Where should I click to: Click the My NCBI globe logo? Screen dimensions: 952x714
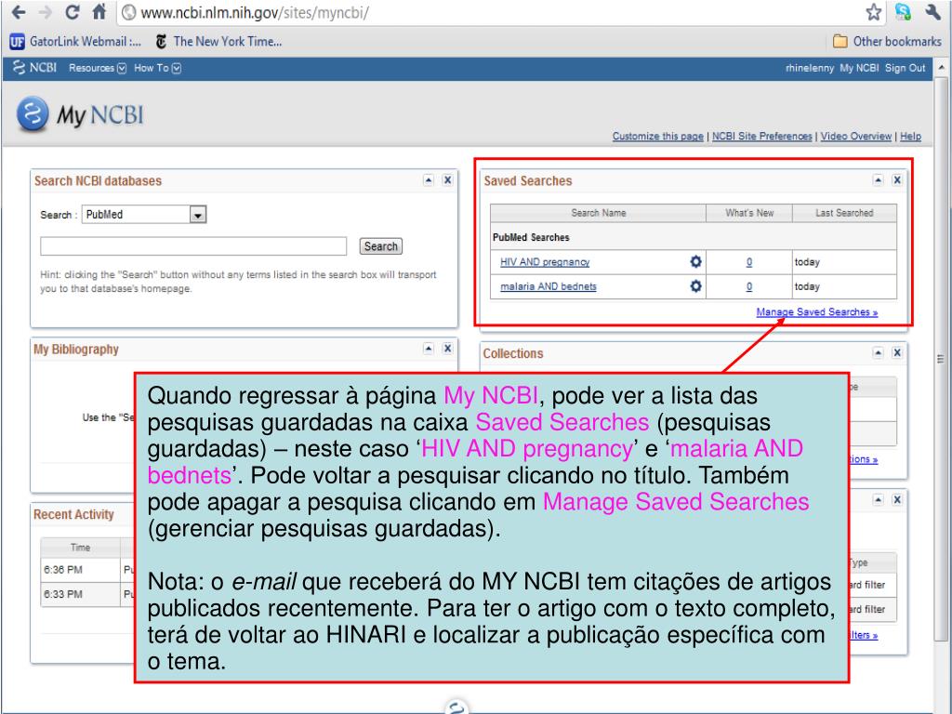(33, 113)
